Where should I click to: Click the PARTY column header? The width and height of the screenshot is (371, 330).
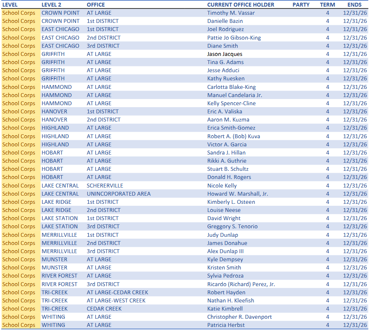301,5
